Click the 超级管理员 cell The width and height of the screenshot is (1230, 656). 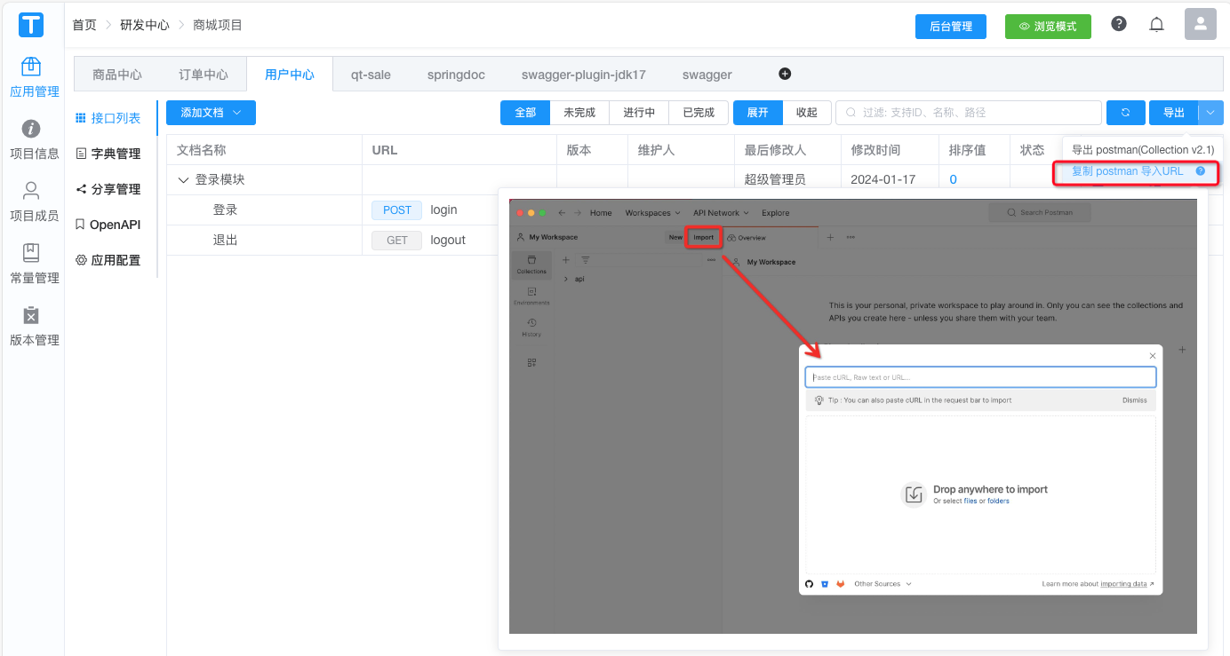(775, 179)
